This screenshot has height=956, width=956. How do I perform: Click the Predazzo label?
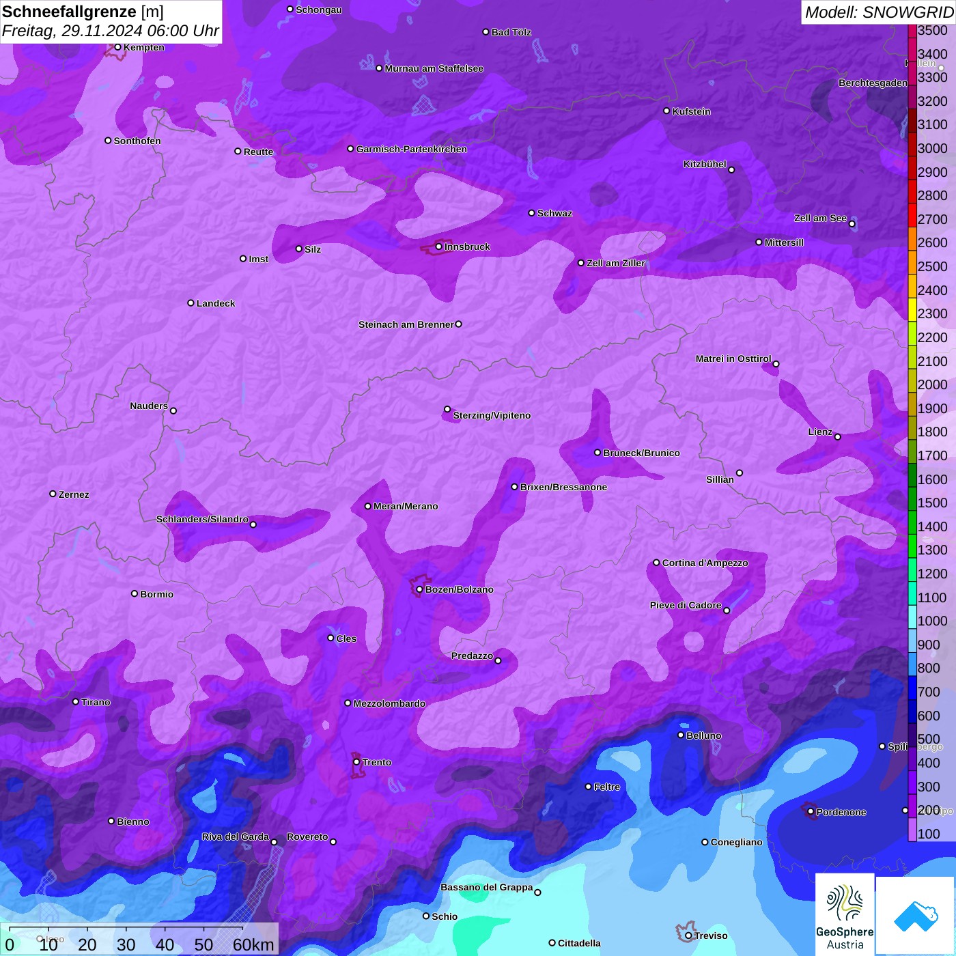click(472, 656)
